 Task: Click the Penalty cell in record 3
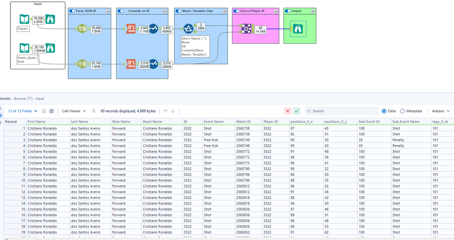[x=411, y=140]
